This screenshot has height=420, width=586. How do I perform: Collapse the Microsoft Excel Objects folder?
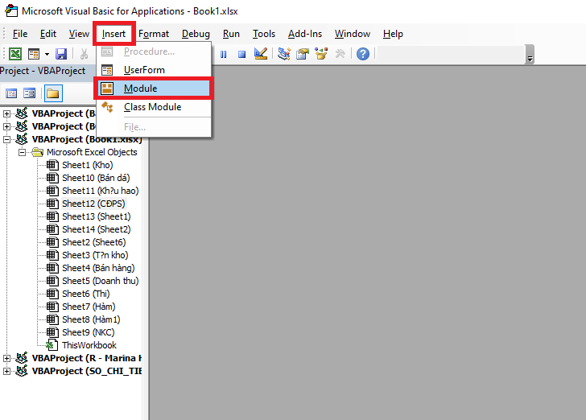22,152
